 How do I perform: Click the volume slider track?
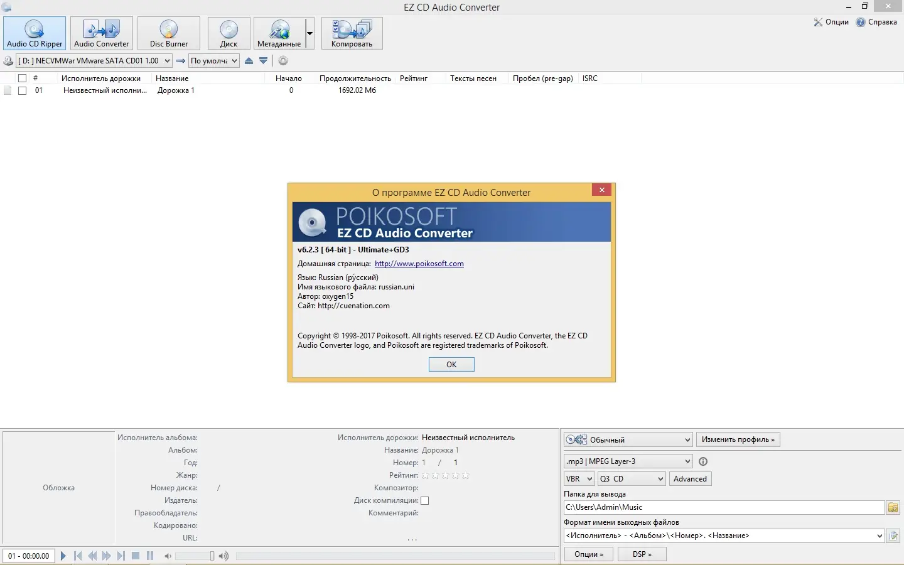point(195,556)
